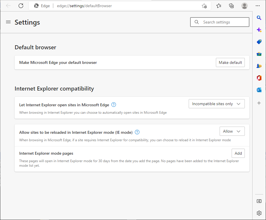Click the user profile avatar
Image resolution: width=266 pixels, height=220 pixels.
coord(244,6)
